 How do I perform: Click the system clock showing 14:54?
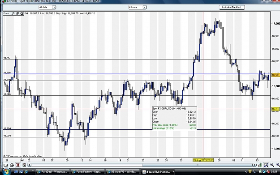[x=274, y=172]
